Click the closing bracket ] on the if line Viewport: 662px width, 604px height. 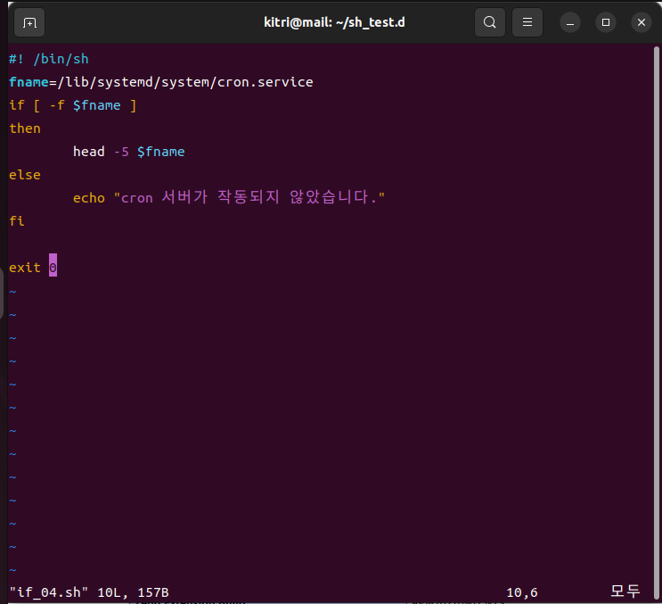tap(134, 105)
